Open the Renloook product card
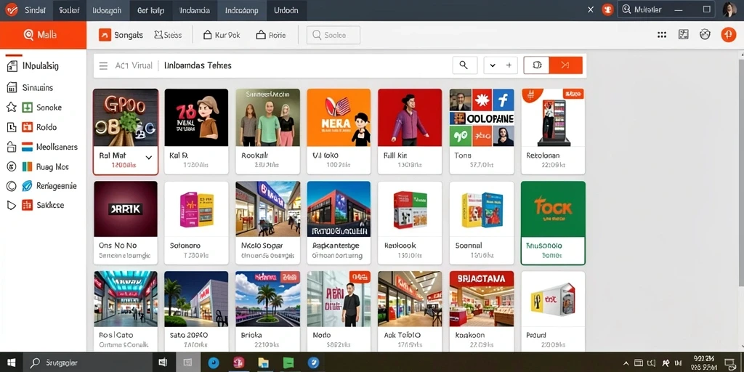 [410, 223]
